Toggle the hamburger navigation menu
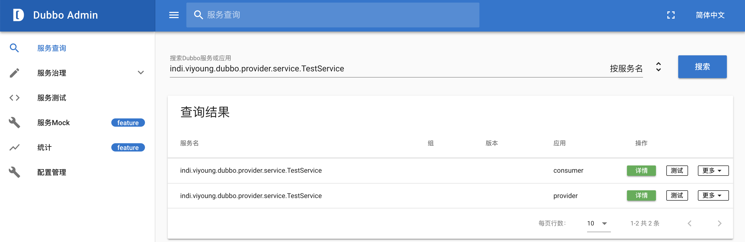This screenshot has width=745, height=242. (x=174, y=15)
